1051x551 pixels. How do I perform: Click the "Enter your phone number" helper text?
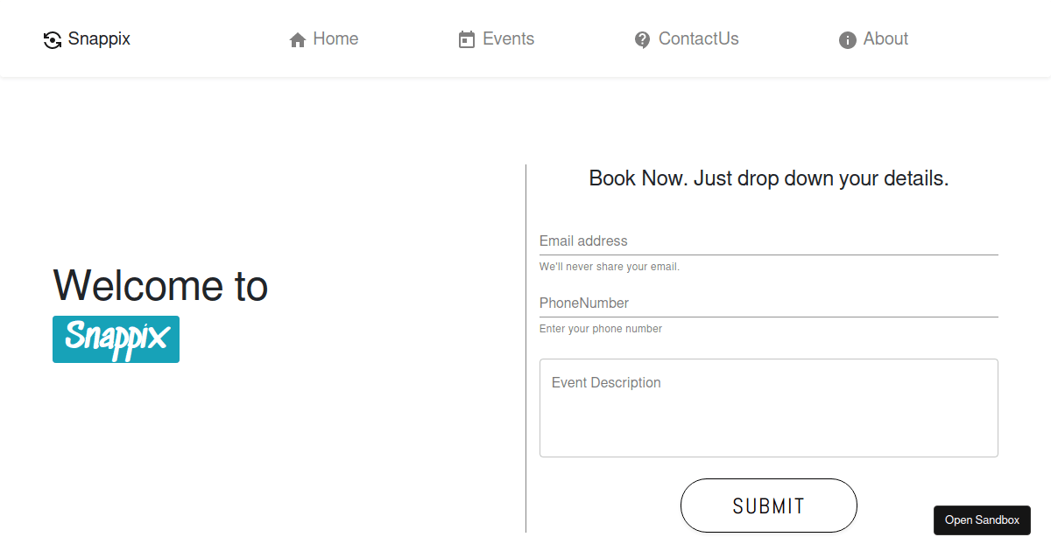coord(600,329)
